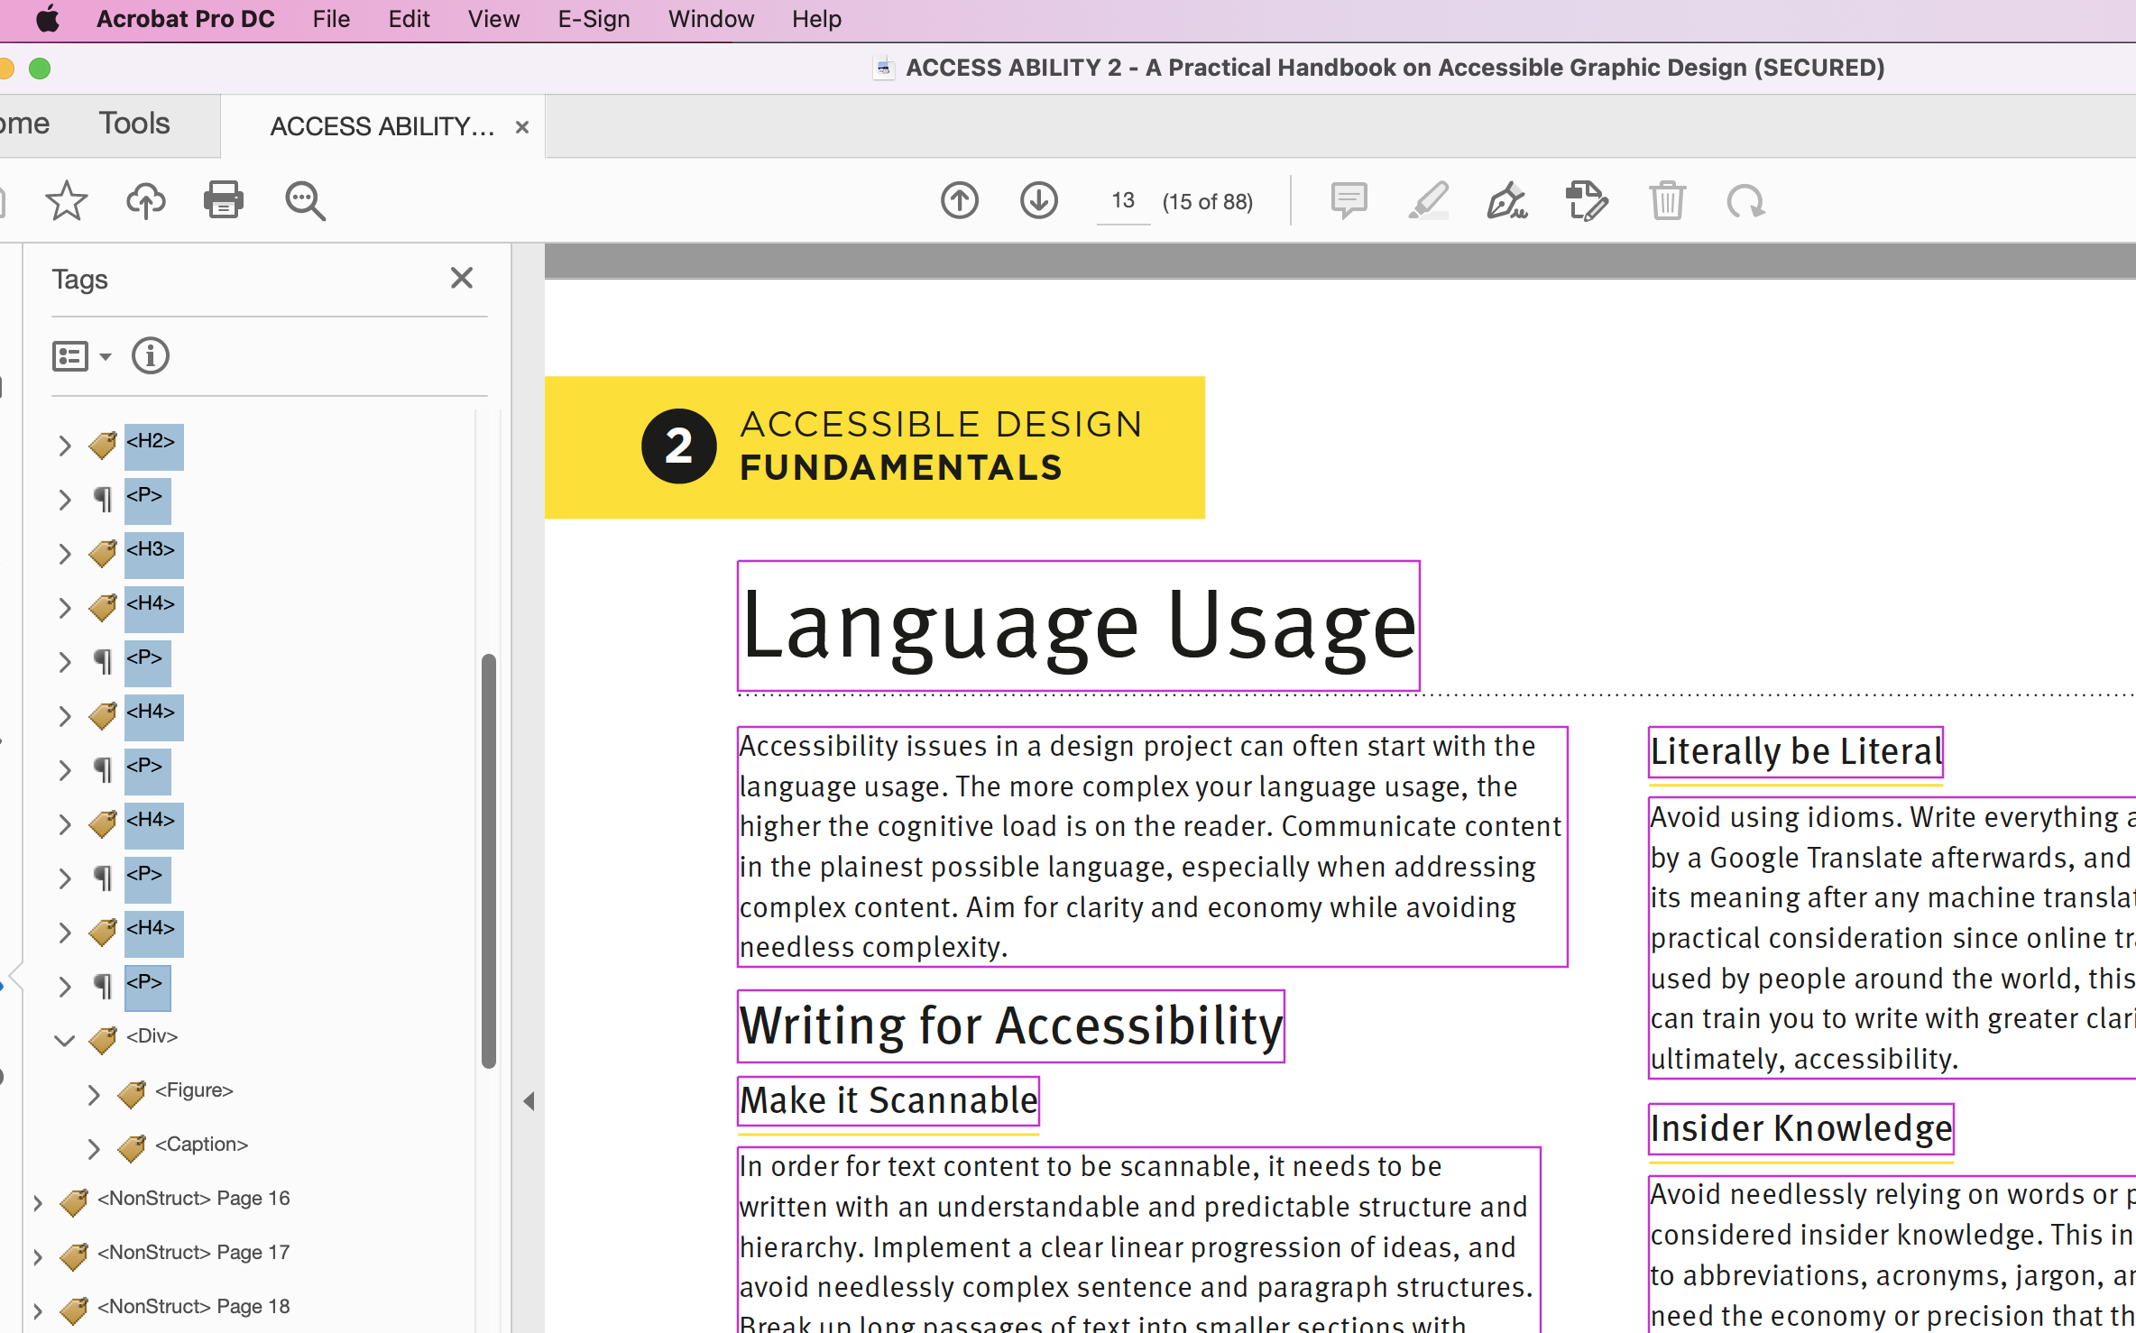Select NonStruct Page 18 tag

point(193,1307)
